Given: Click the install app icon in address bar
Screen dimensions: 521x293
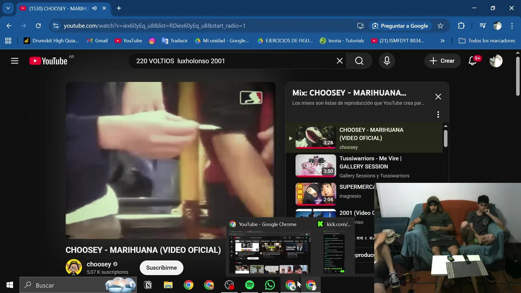Looking at the screenshot, I should coord(361,26).
